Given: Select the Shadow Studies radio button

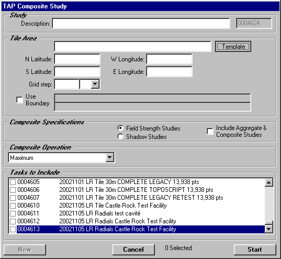Looking at the screenshot, I should click(x=120, y=136).
